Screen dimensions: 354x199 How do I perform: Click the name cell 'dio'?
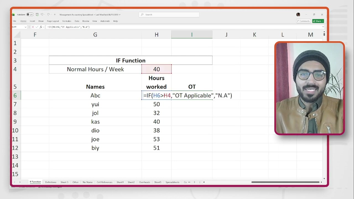tap(95, 130)
